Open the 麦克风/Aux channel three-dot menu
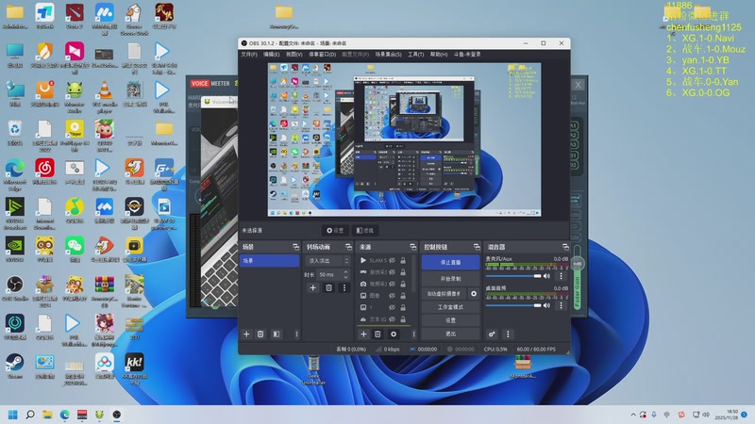 point(561,276)
